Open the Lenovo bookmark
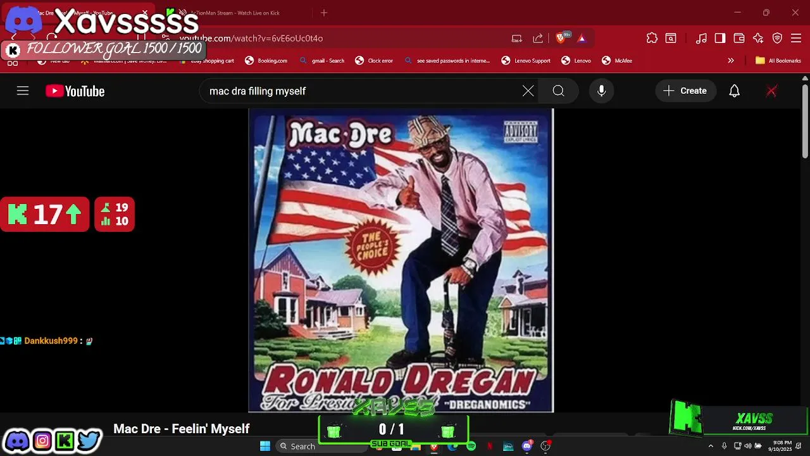 pos(576,61)
